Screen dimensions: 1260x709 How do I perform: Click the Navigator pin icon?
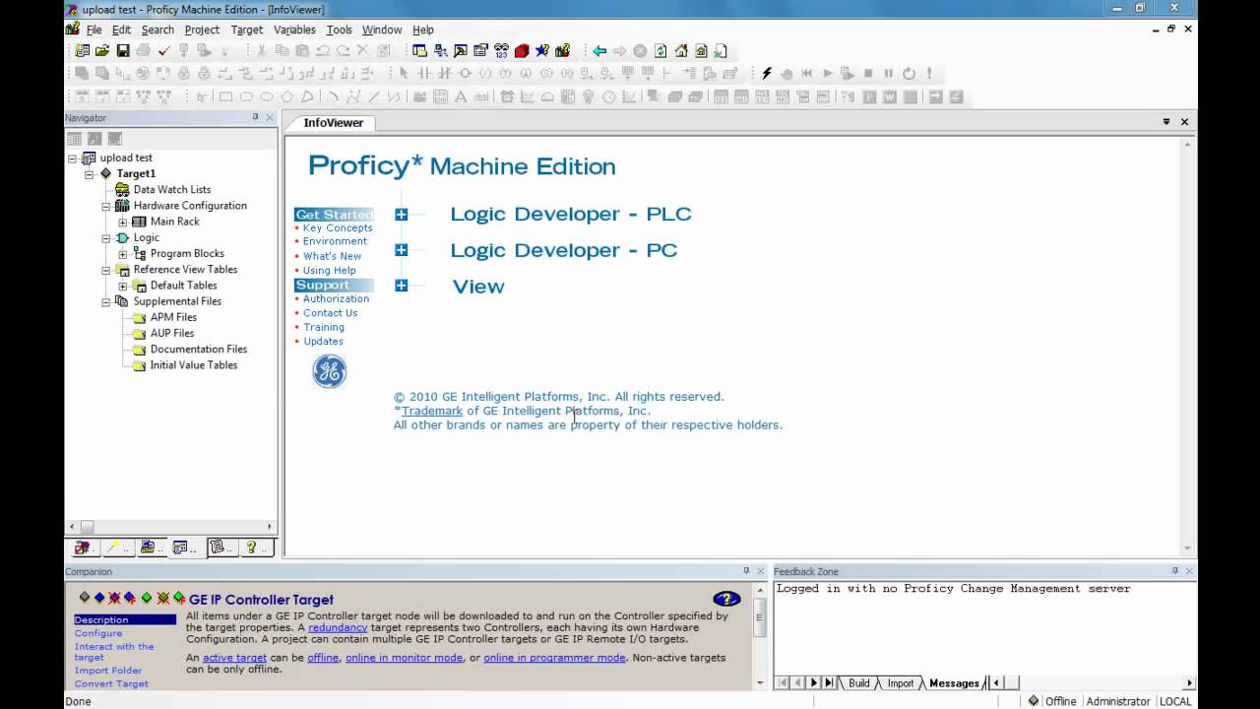coord(255,117)
